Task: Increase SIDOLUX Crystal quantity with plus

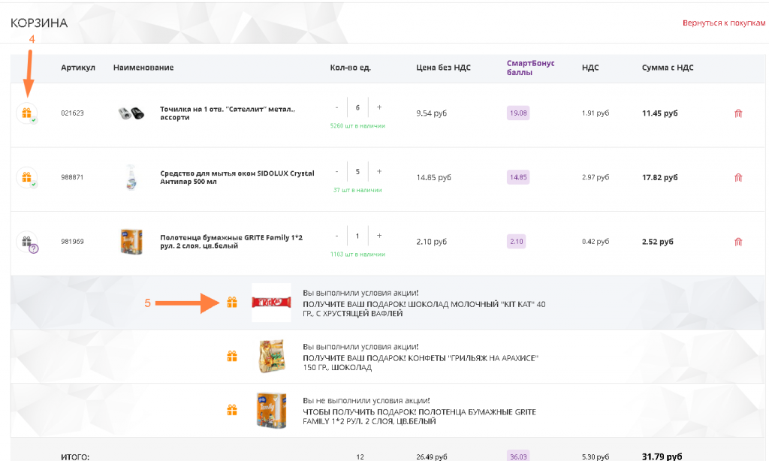Action: [379, 172]
